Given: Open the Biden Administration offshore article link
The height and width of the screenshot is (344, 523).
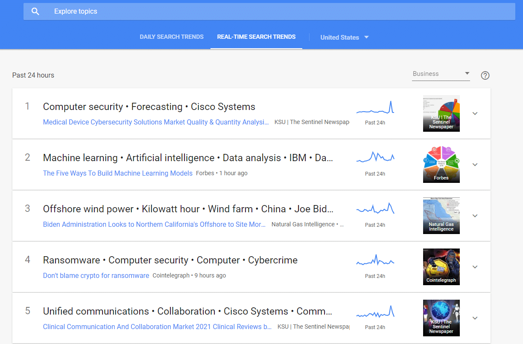Looking at the screenshot, I should click(x=154, y=225).
